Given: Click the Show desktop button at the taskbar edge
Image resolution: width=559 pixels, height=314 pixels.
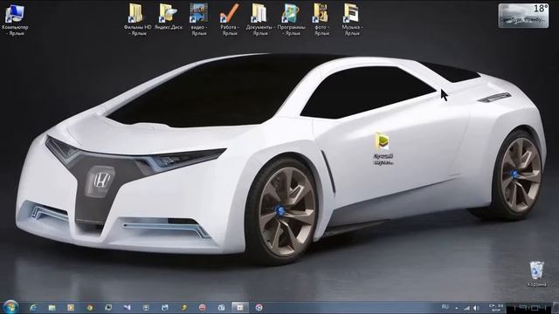Looking at the screenshot, I should pos(556,308).
